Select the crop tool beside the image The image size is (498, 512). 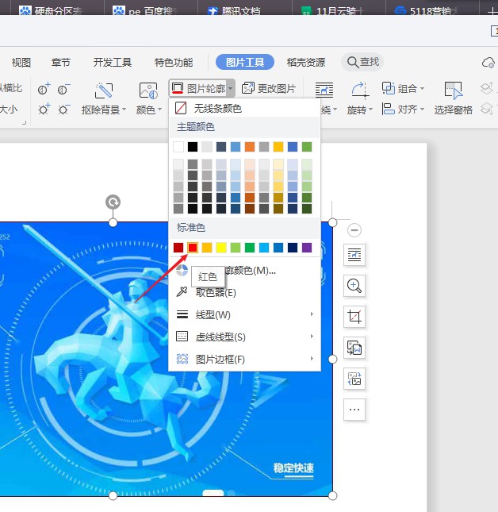pyautogui.click(x=354, y=318)
